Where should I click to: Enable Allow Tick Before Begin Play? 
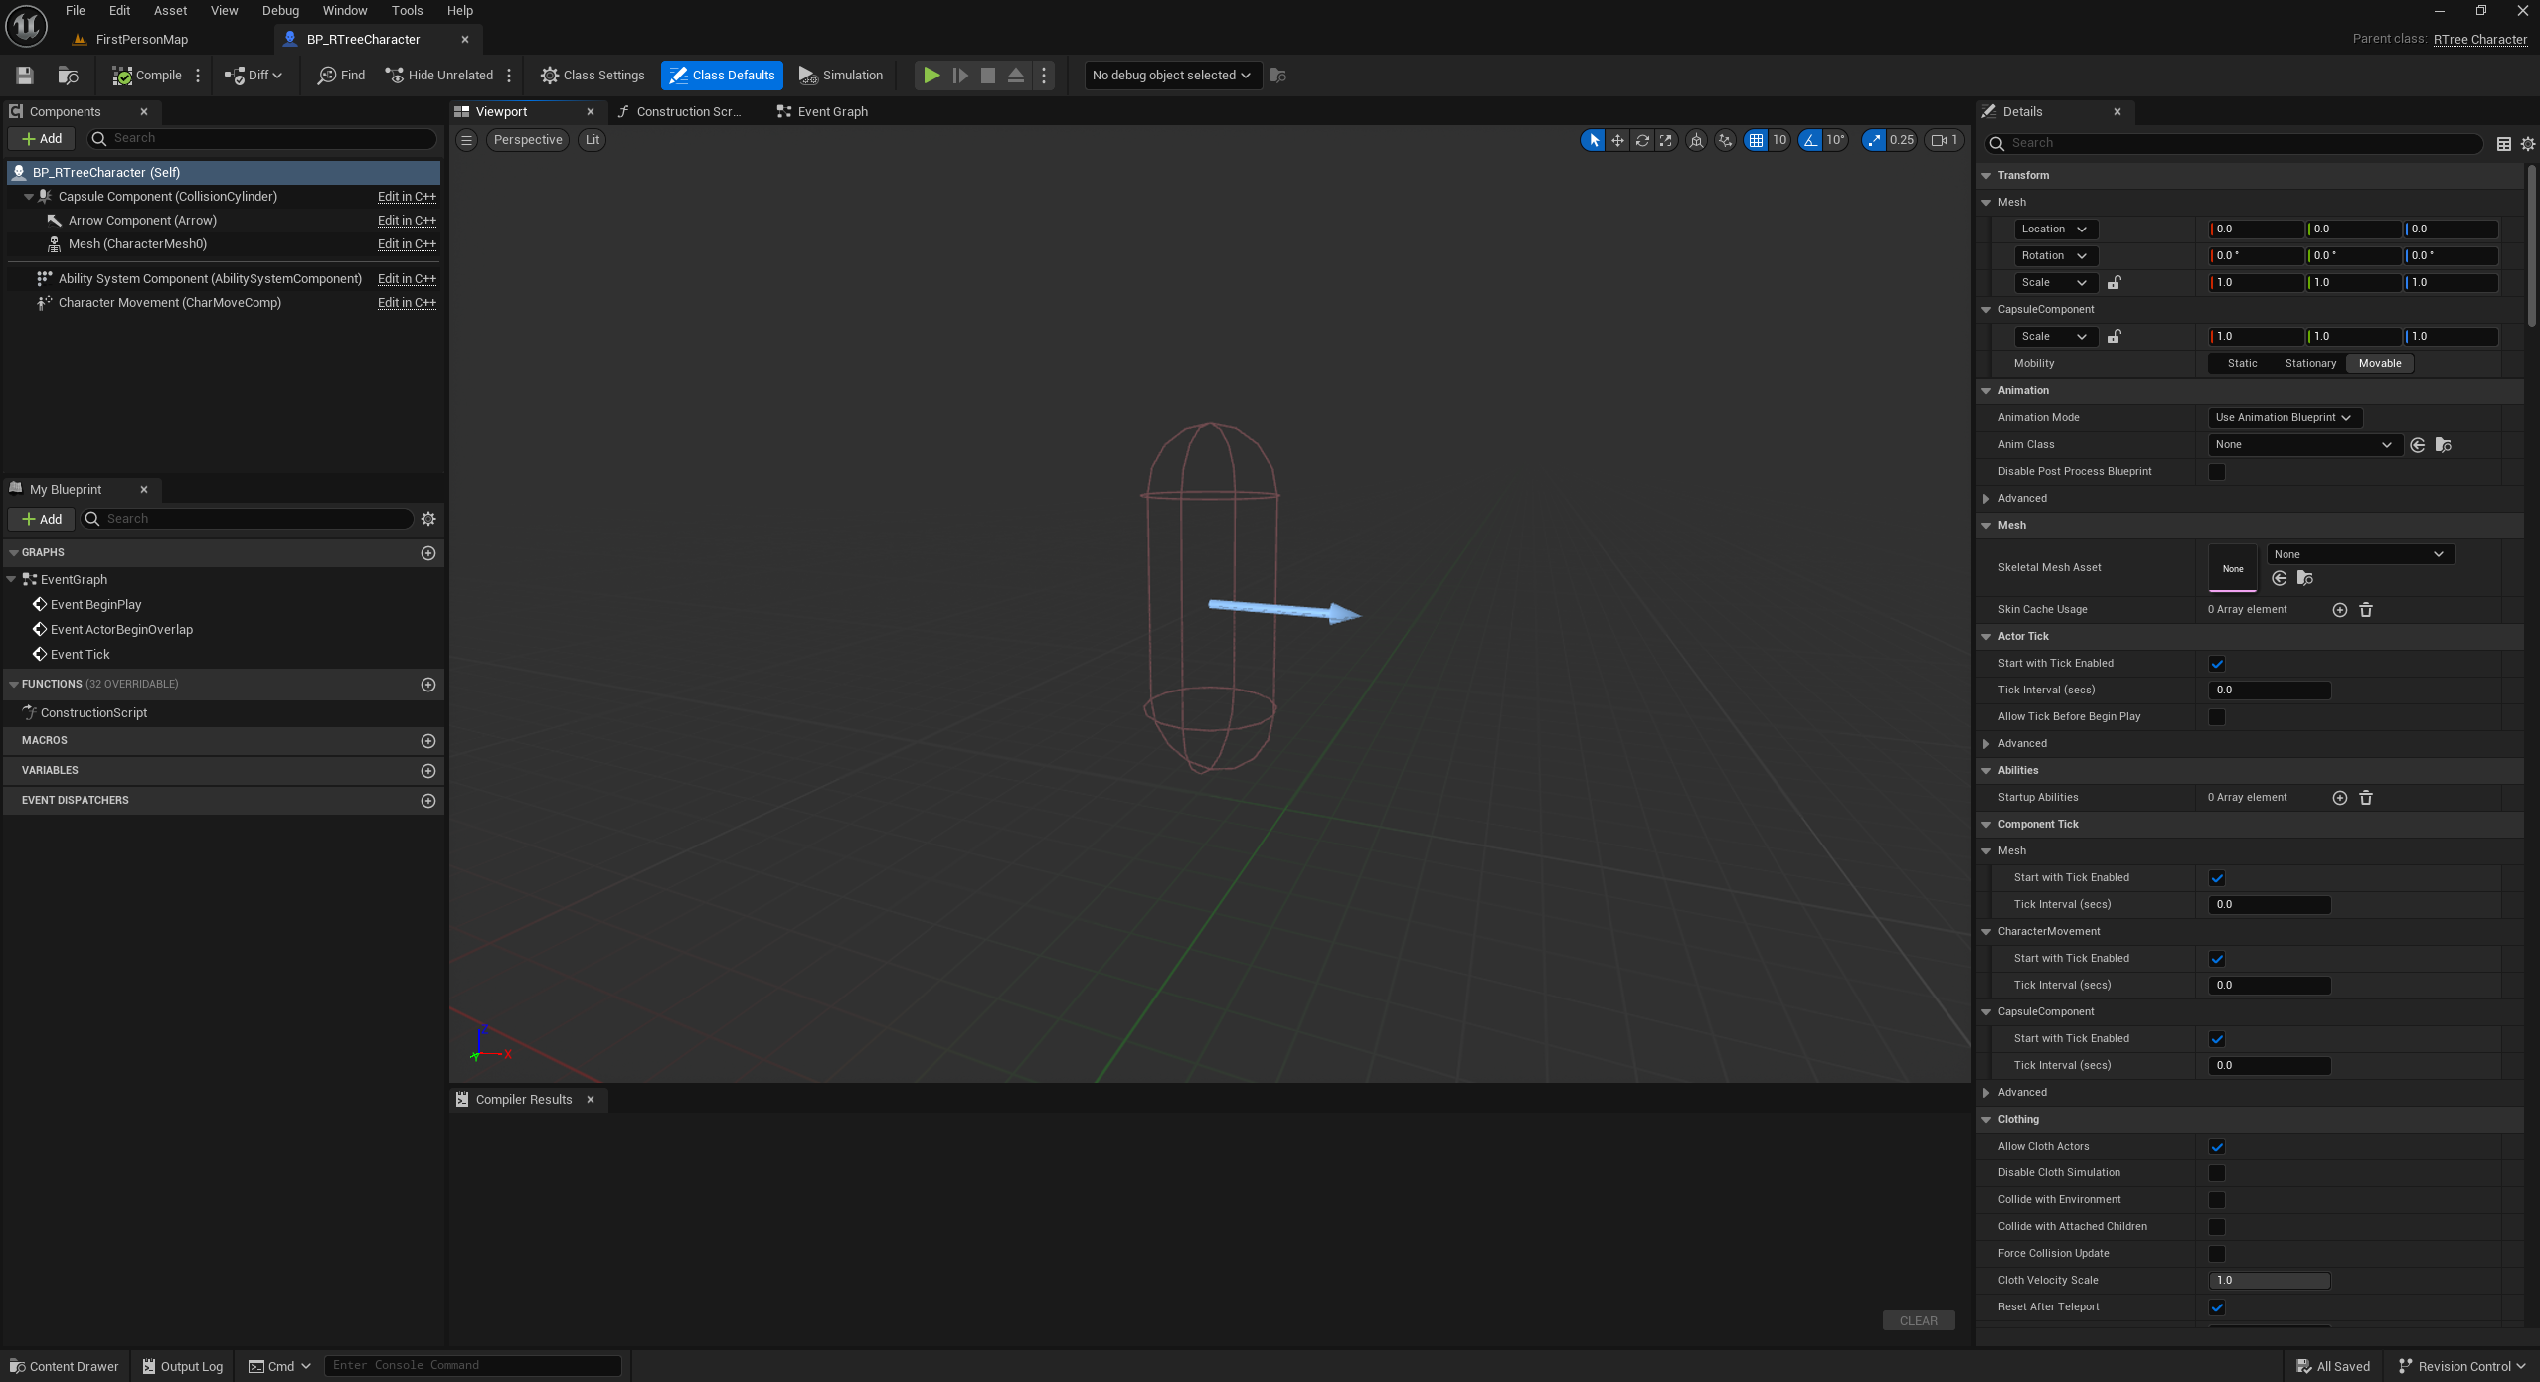tap(2217, 717)
